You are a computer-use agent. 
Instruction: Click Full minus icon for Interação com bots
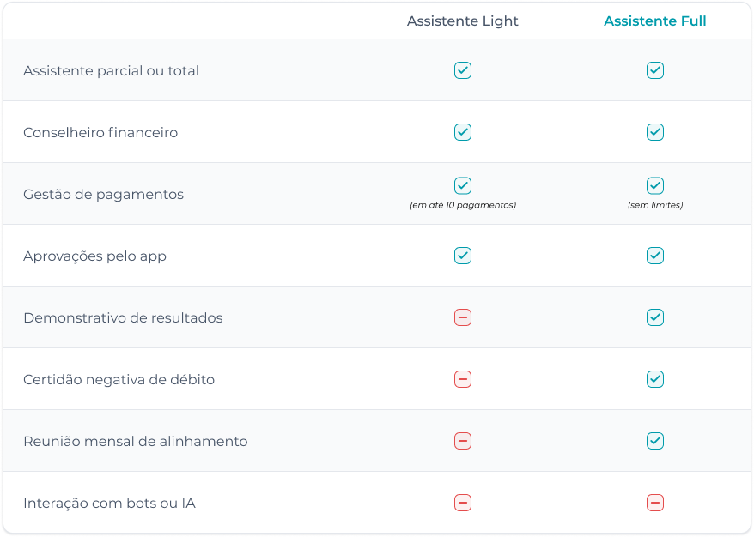(x=655, y=503)
